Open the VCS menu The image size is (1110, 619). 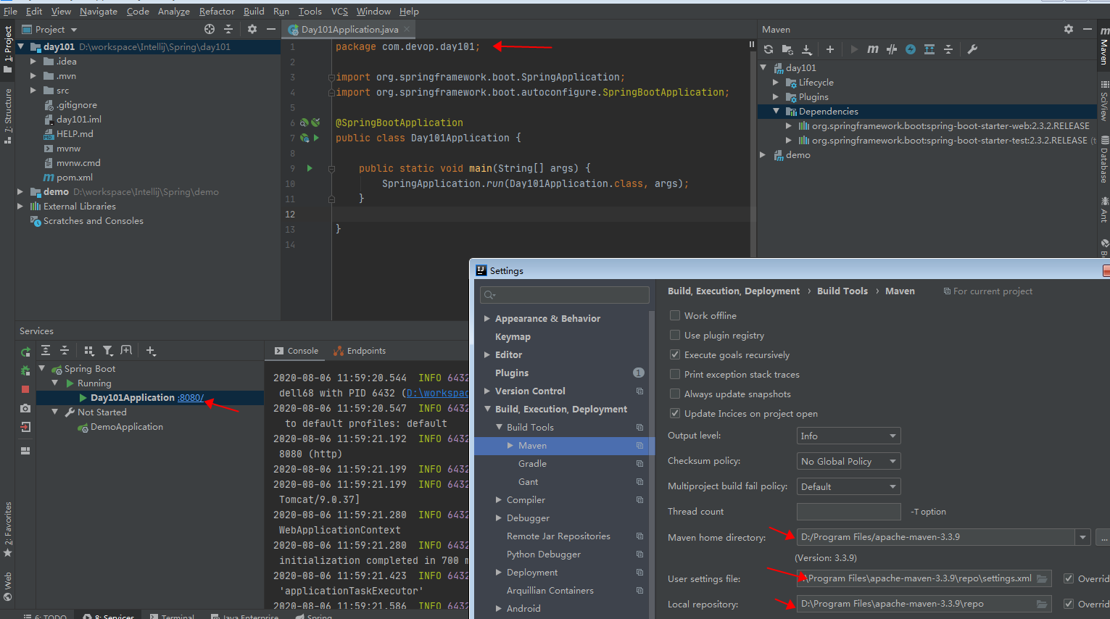[x=339, y=11]
